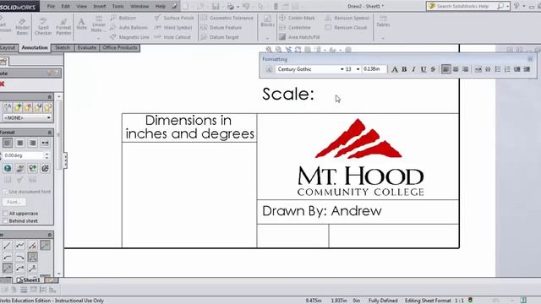The width and height of the screenshot is (541, 304).
Task: Select the Datum Target tool
Action: [220, 37]
